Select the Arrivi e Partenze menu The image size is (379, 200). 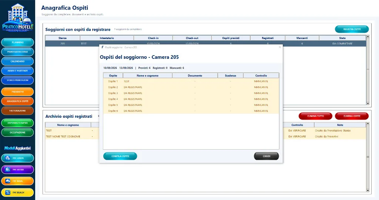tap(18, 71)
